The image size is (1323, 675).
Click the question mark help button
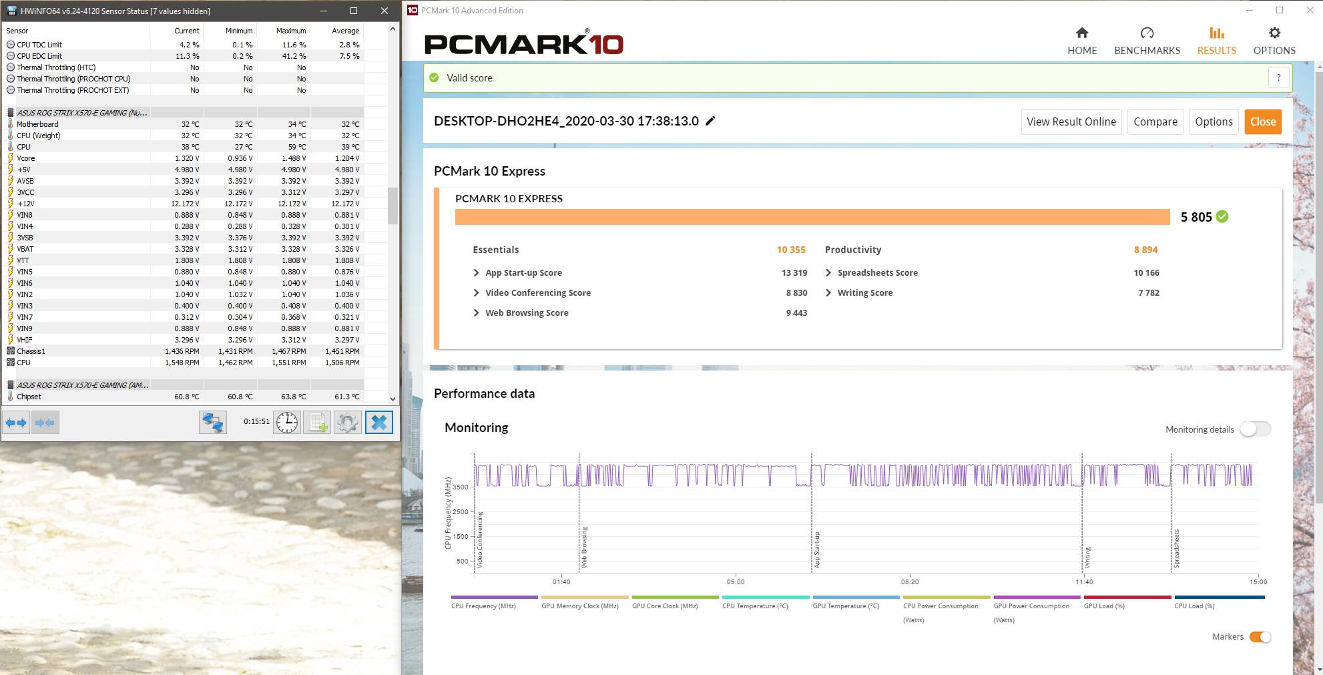pyautogui.click(x=1278, y=78)
